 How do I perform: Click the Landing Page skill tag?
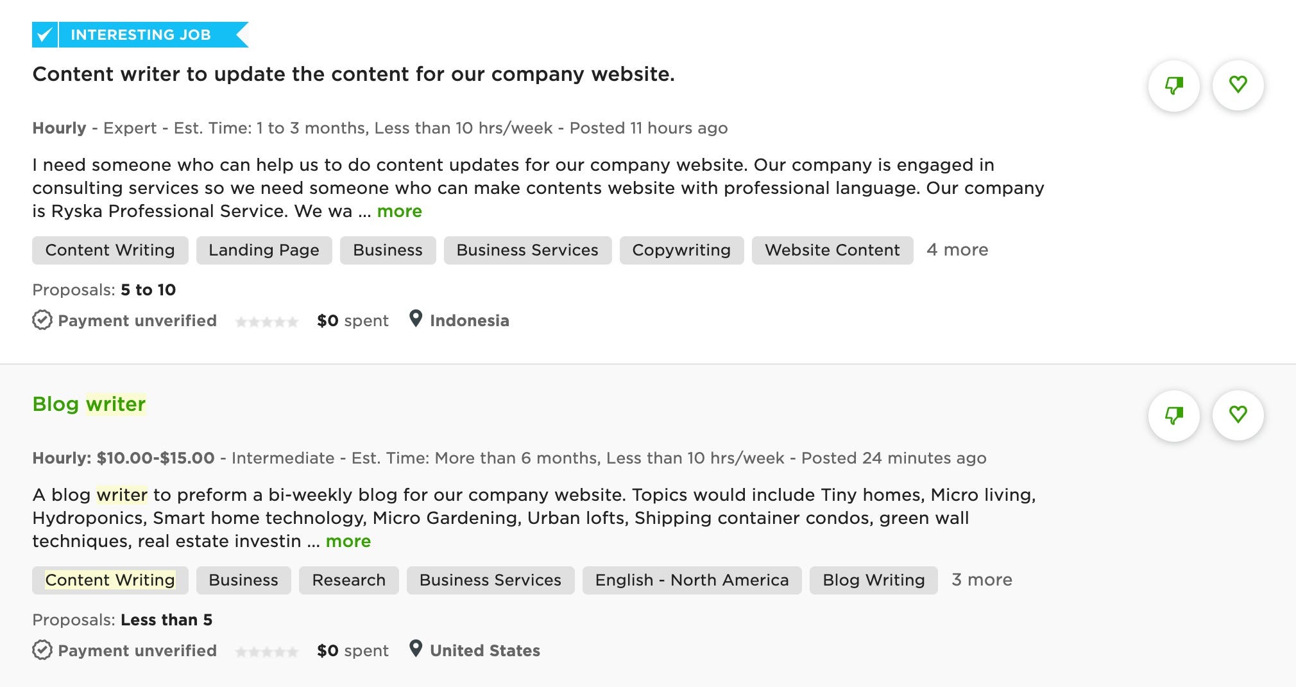coord(264,250)
